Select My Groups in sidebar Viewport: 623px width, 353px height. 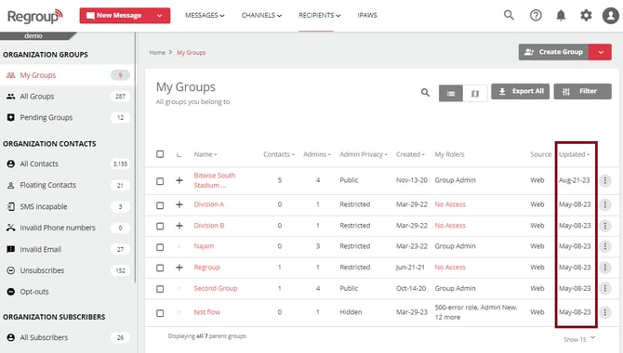click(67, 75)
